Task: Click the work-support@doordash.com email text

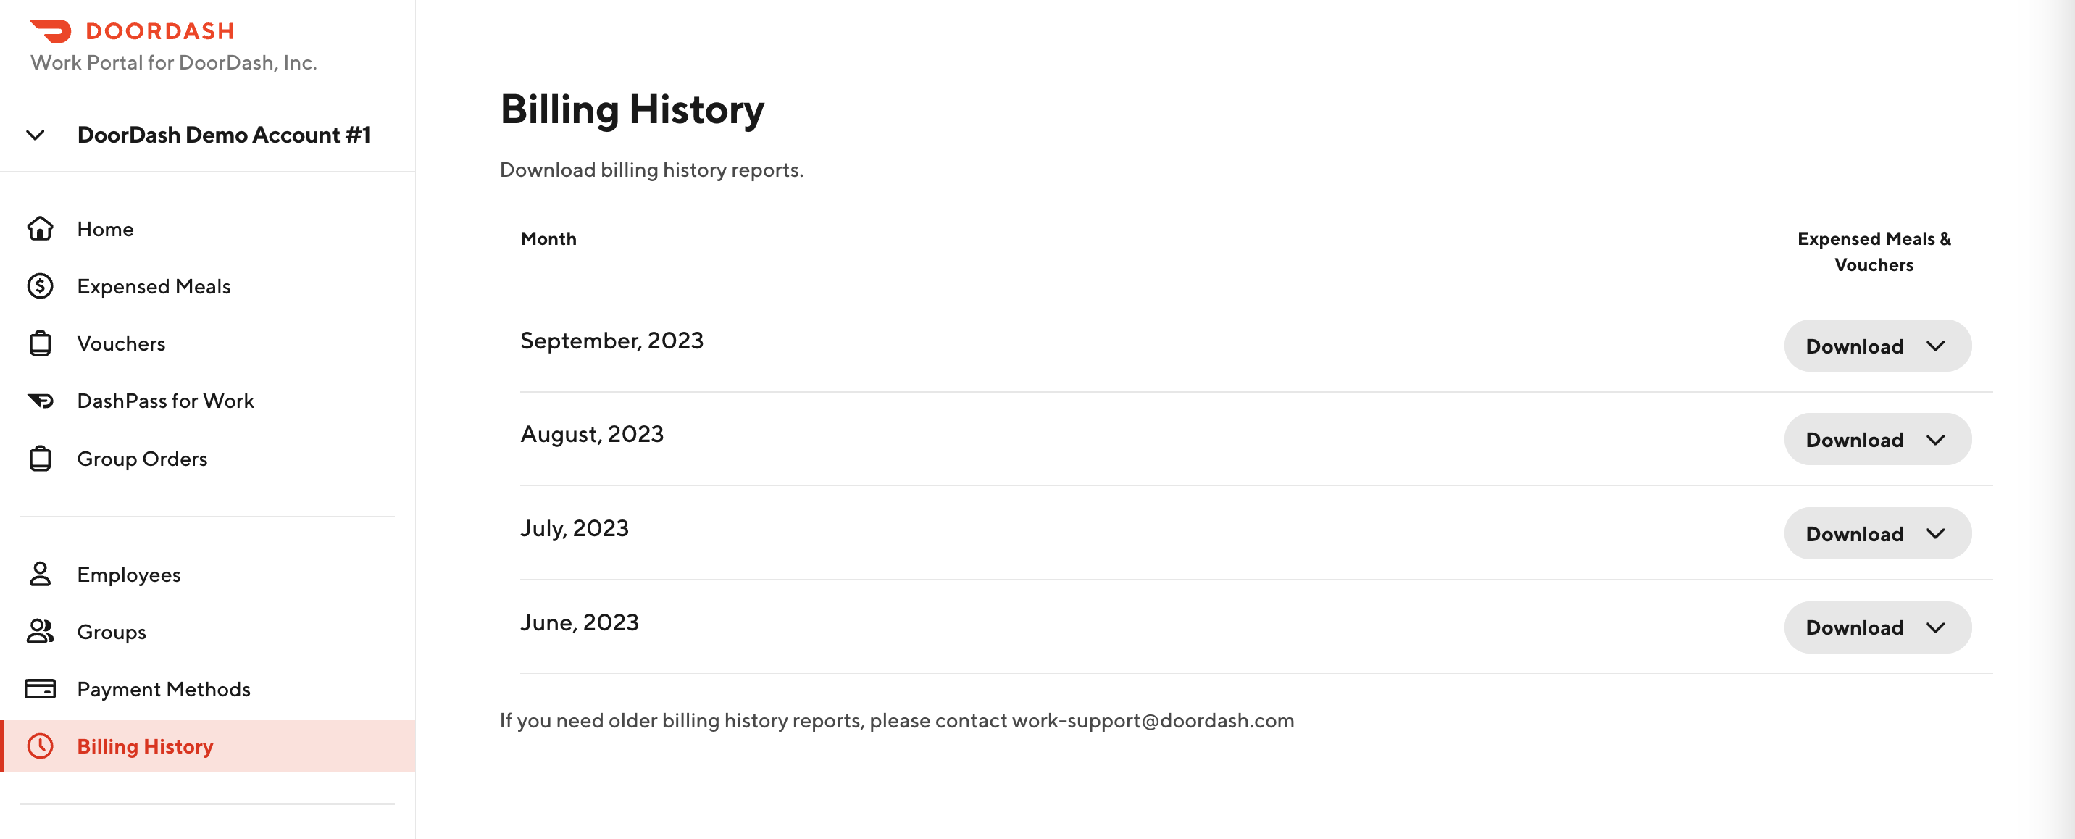Action: coord(1153,721)
